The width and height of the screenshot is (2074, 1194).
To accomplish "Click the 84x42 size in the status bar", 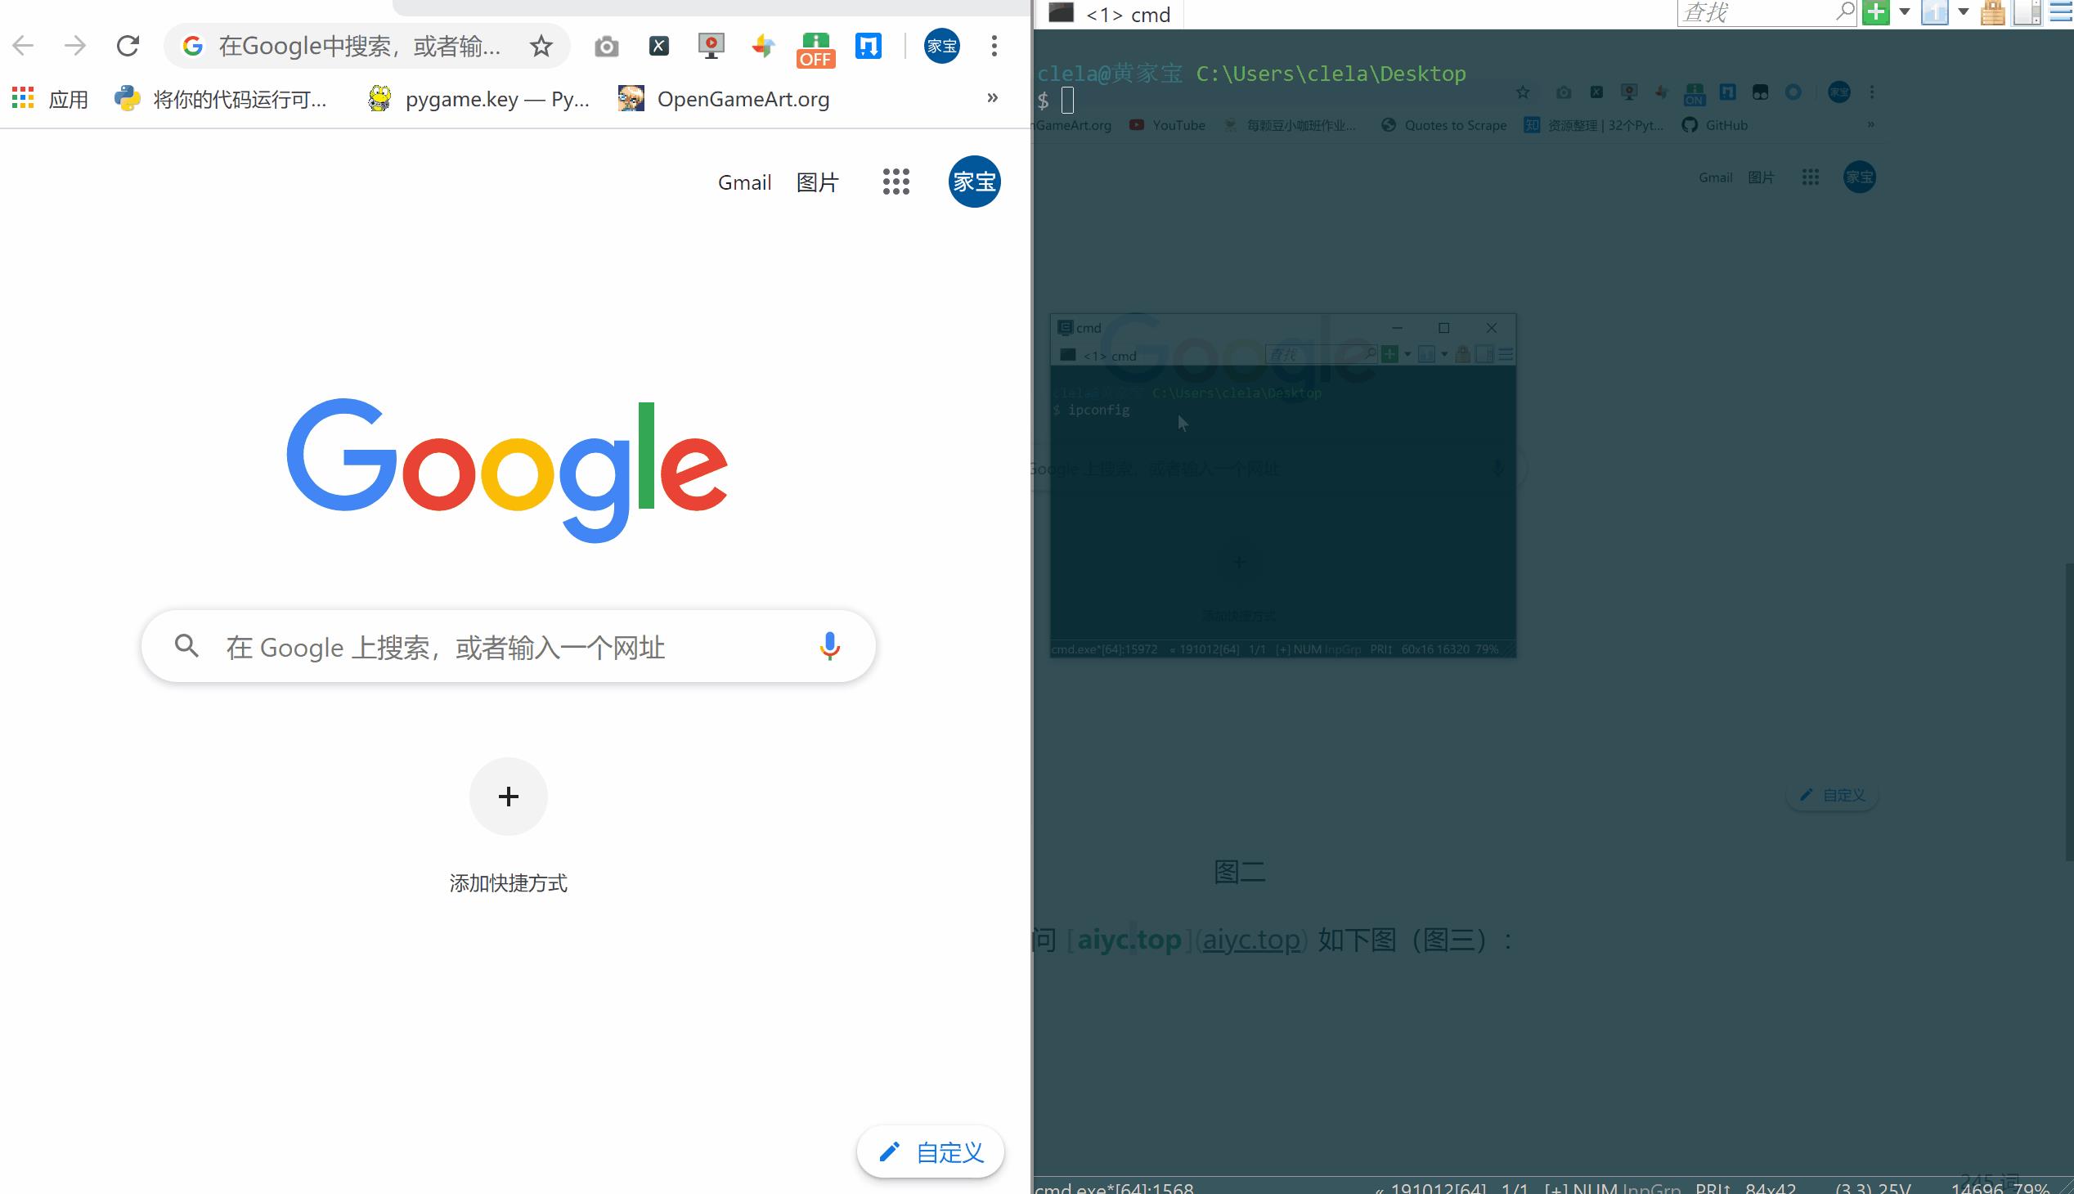I will pyautogui.click(x=1771, y=1187).
